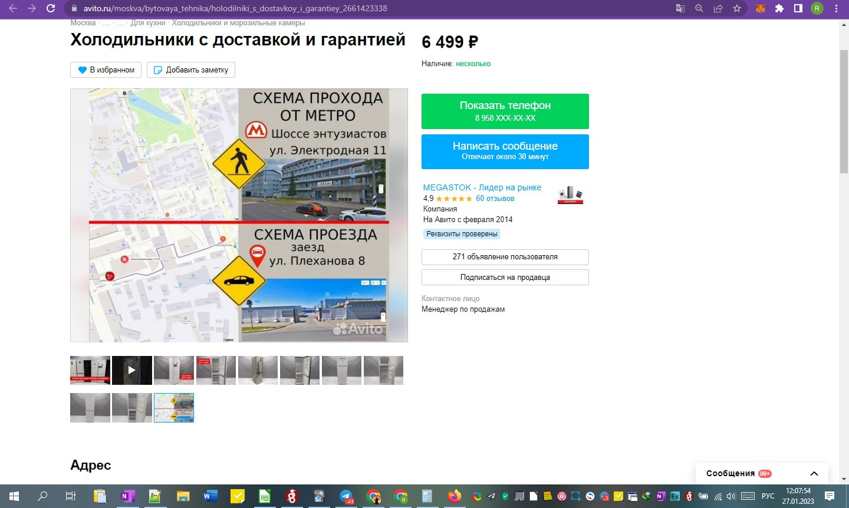
Task: Click the volume speaker tray icon
Action: click(x=732, y=496)
